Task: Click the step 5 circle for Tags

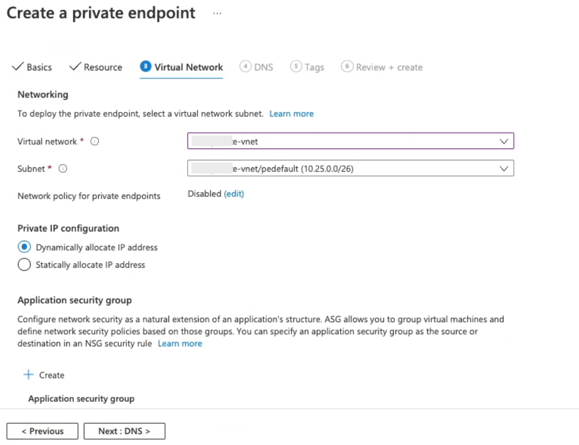Action: point(296,67)
